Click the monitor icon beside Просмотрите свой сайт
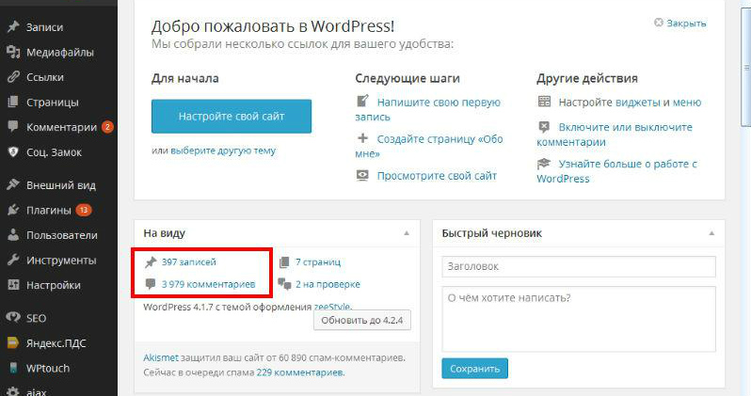This screenshot has height=396, width=751. (x=362, y=175)
